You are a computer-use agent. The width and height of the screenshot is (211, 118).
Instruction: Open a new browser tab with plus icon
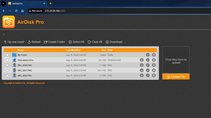51,4
